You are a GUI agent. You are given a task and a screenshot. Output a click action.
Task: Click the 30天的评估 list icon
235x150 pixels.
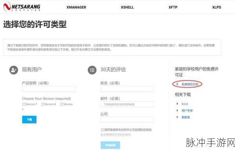(x=92, y=70)
